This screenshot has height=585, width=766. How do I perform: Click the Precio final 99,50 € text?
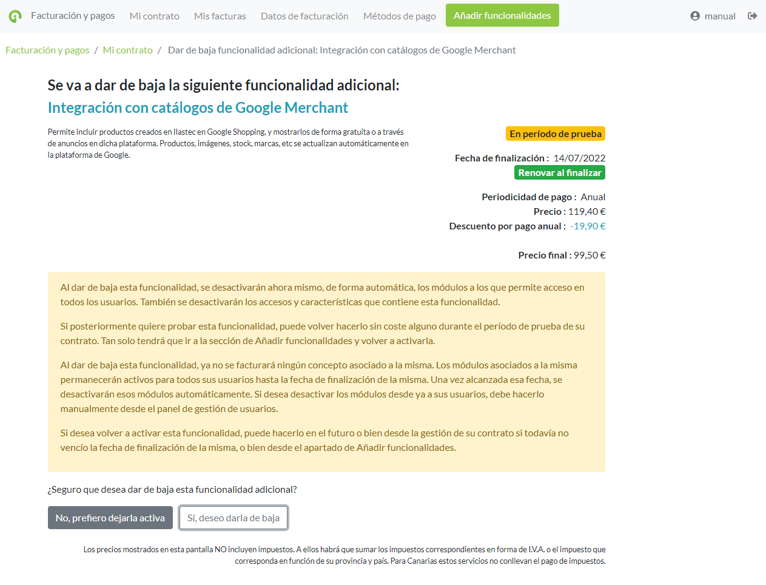(x=561, y=255)
